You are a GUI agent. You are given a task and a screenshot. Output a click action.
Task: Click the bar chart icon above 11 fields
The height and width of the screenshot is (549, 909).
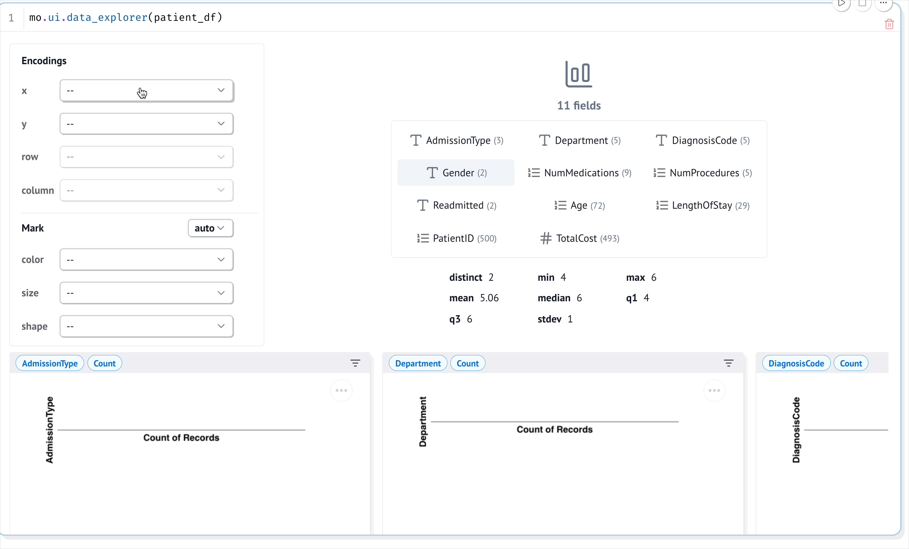(579, 74)
